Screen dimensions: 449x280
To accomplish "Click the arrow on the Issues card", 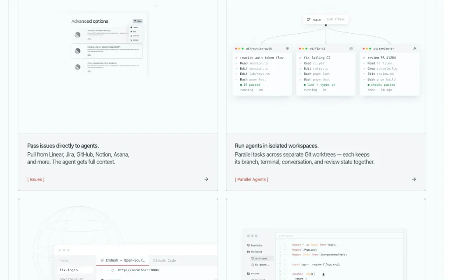I will (x=206, y=179).
